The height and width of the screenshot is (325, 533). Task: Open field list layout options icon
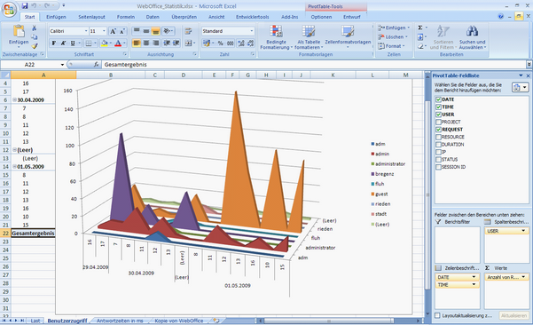coord(520,88)
